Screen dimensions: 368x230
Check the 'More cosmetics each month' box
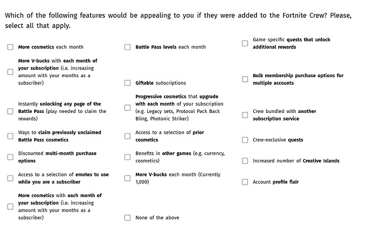10,47
